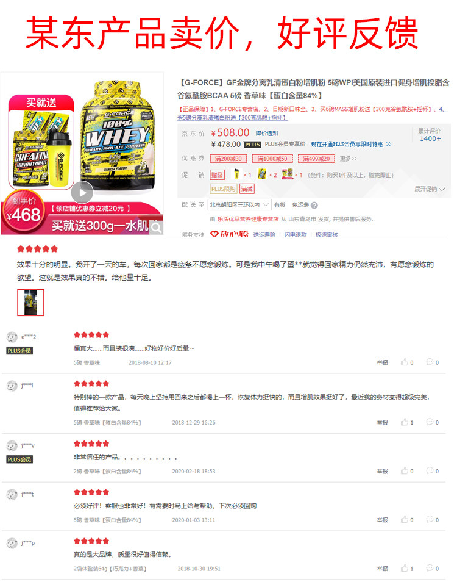The height and width of the screenshot is (582, 457).
Task: Click the 1400+ cumulative reviews count
Action: point(430,138)
